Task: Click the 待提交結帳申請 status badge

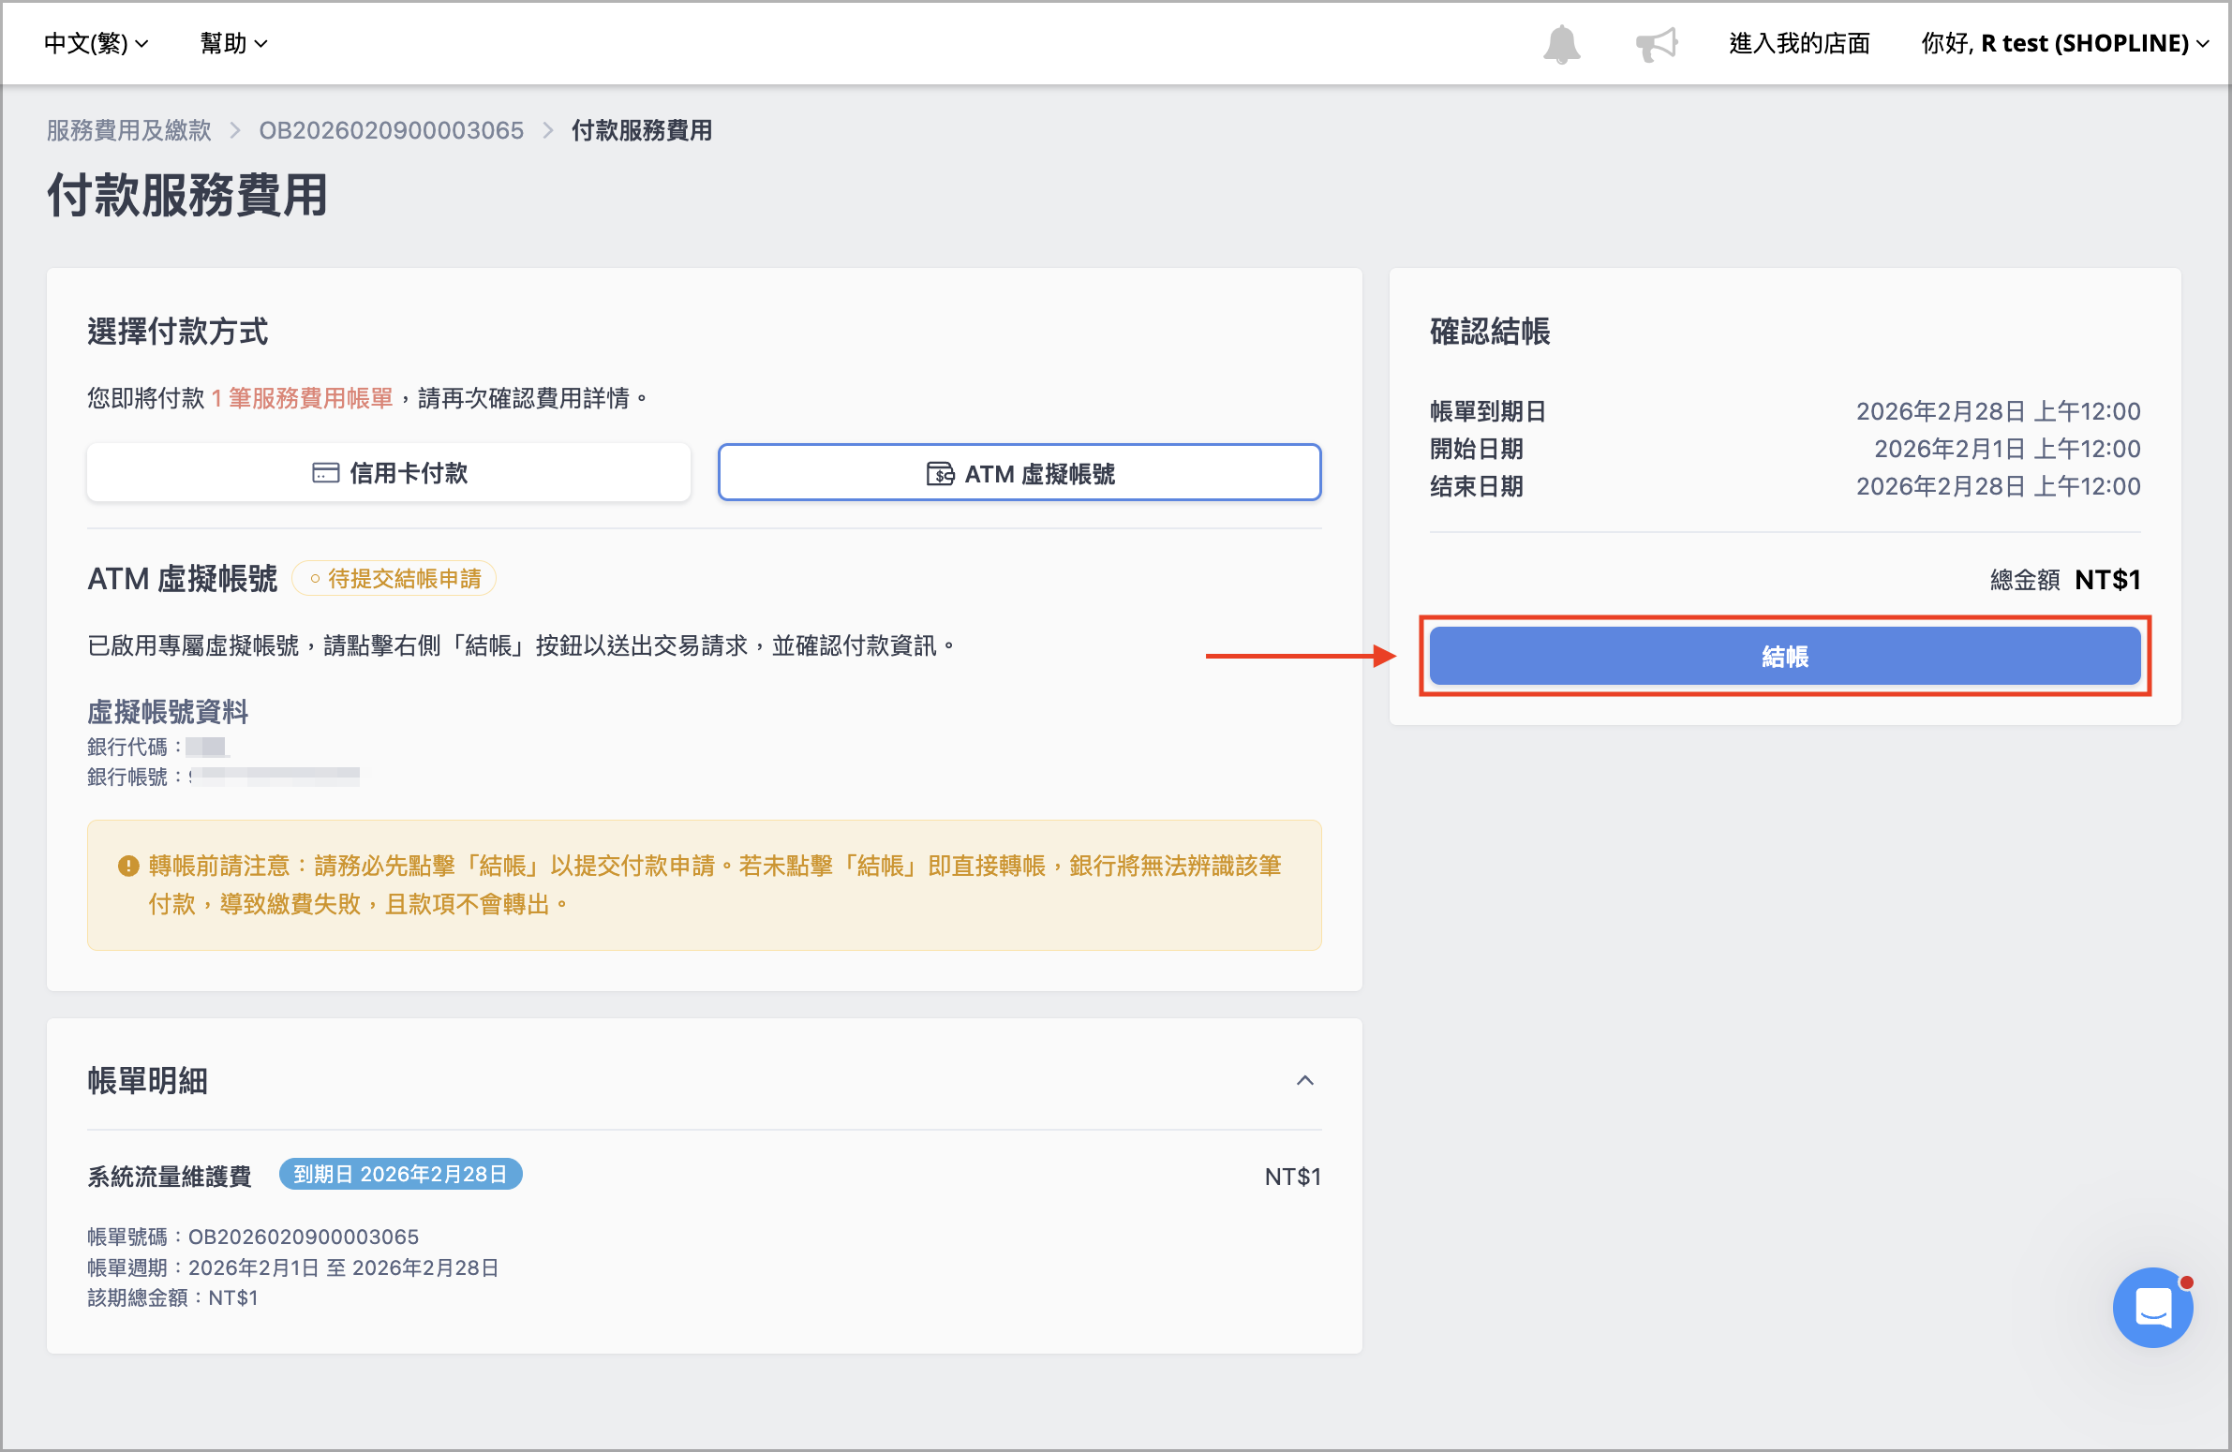Action: [394, 579]
